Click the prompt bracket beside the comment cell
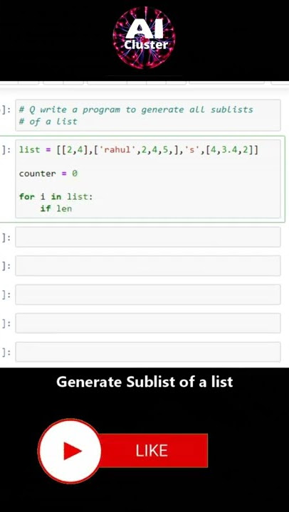 [6, 110]
